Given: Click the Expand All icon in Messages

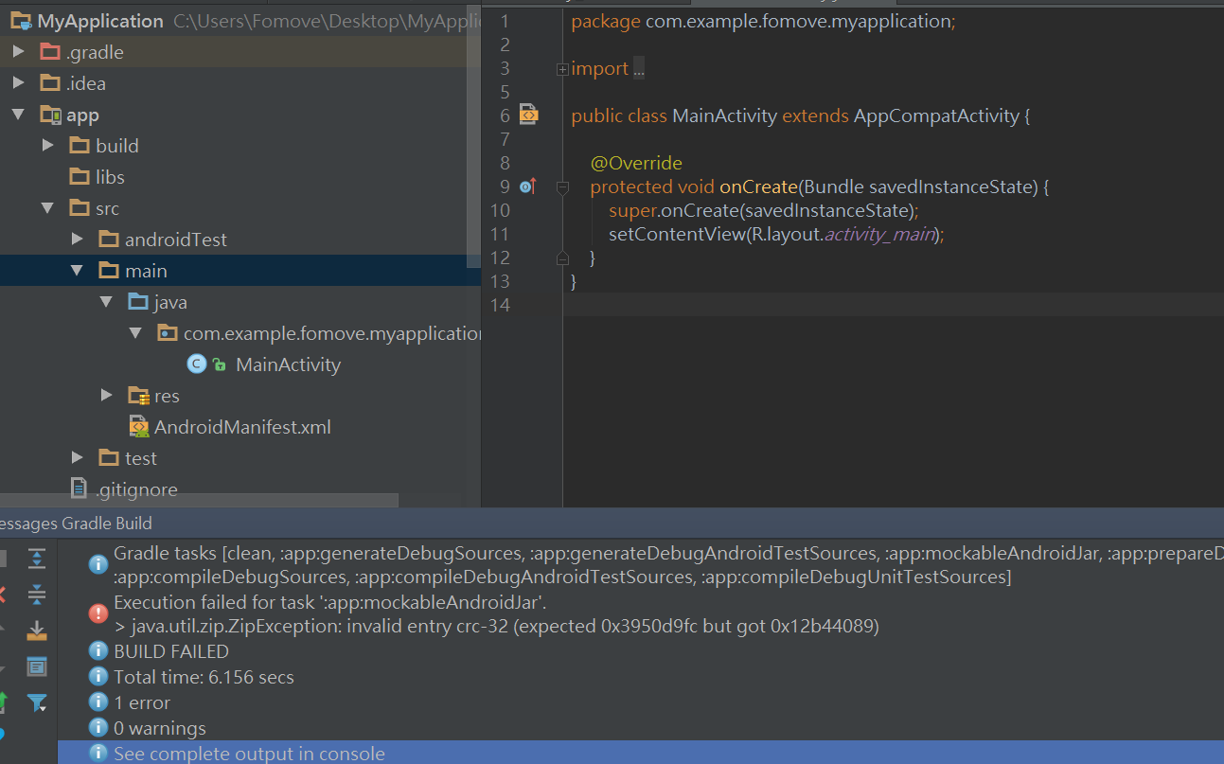Looking at the screenshot, I should point(37,559).
